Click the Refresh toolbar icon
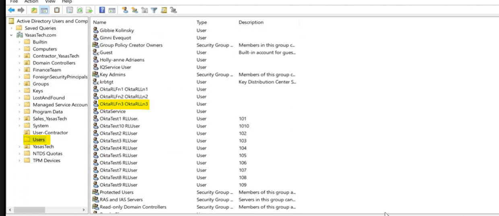499x216 pixels. tap(80, 10)
